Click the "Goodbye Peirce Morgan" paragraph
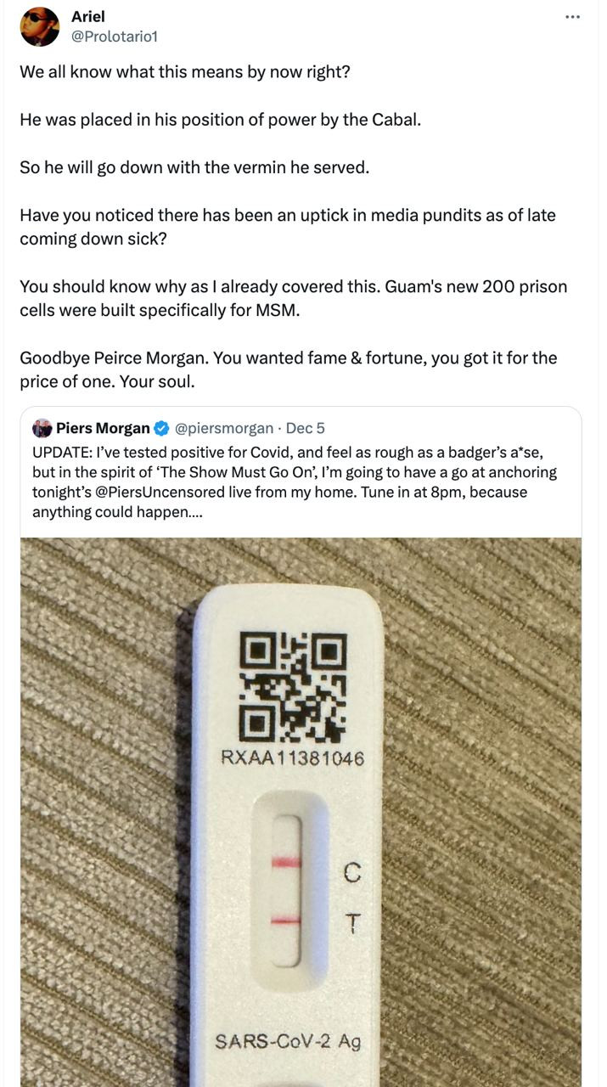The width and height of the screenshot is (607, 1087). pyautogui.click(x=288, y=369)
